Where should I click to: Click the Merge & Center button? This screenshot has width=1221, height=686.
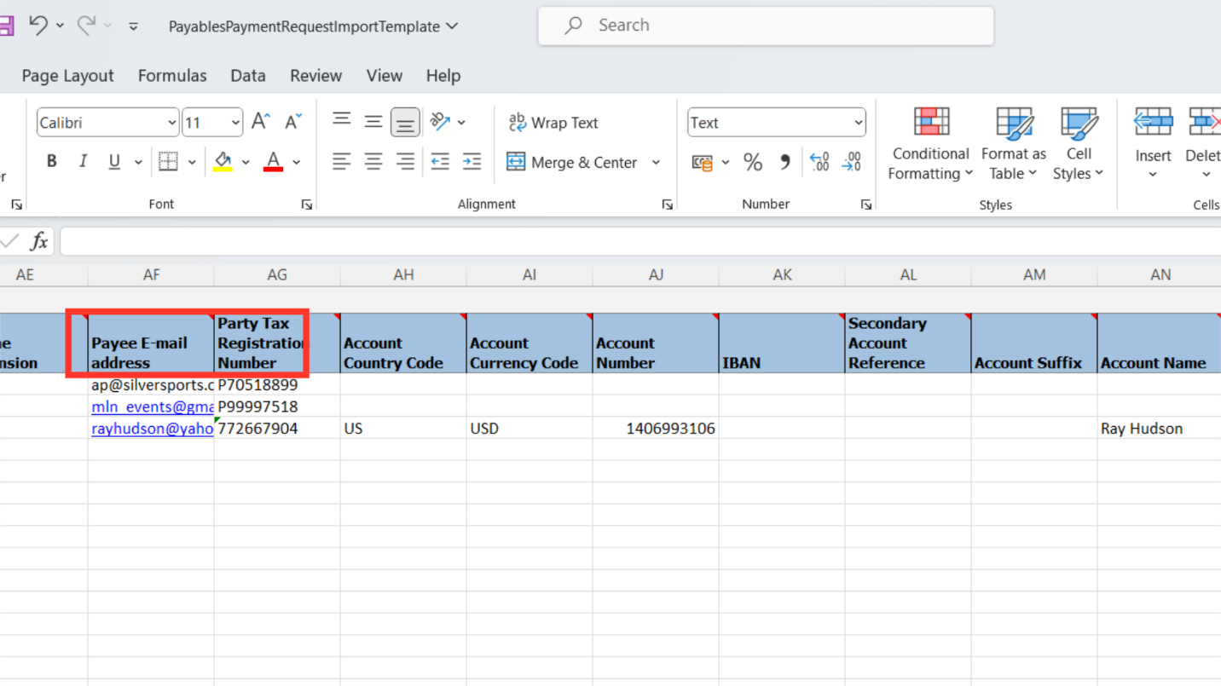coord(572,162)
